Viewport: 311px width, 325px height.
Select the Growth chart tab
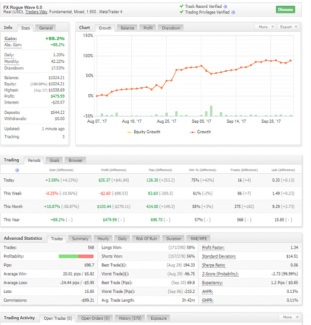pyautogui.click(x=105, y=28)
